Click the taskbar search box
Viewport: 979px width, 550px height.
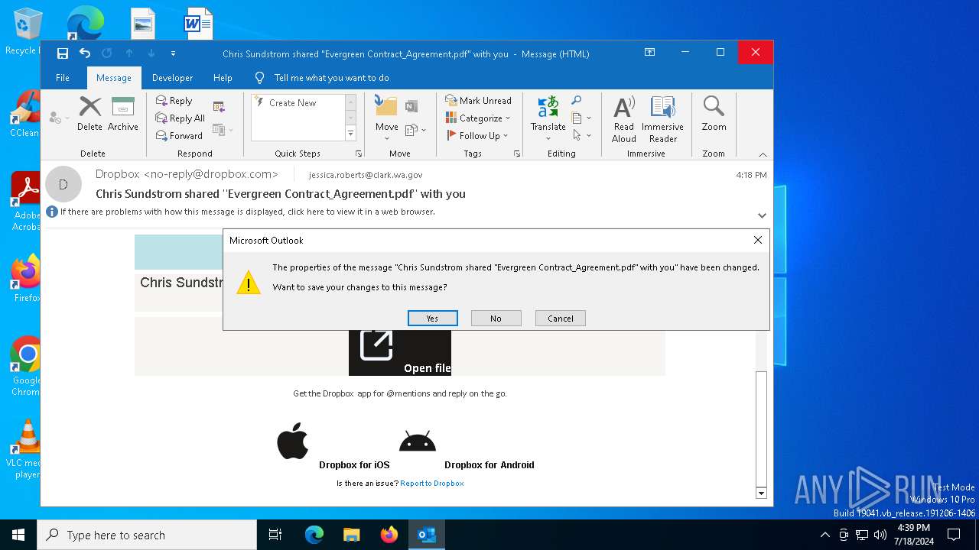147,535
